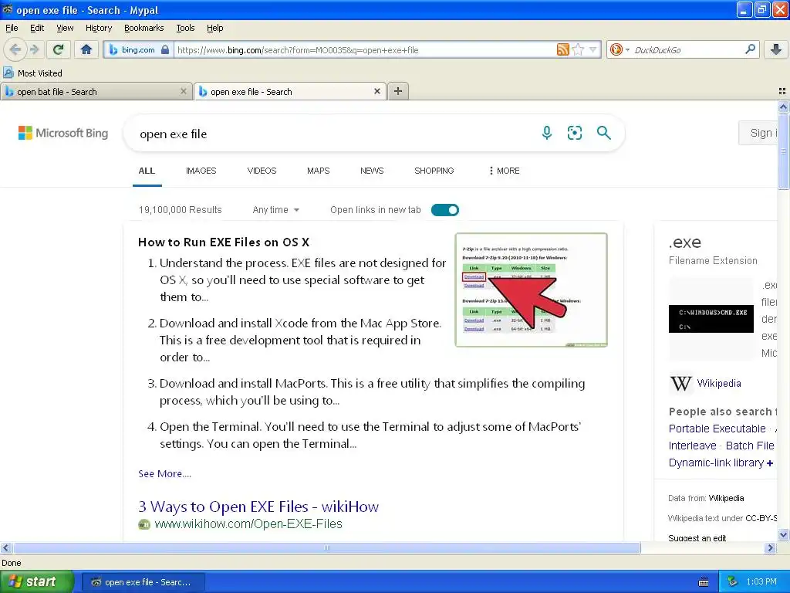
Task: Click the 'Batch File' related search link
Action: point(750,446)
